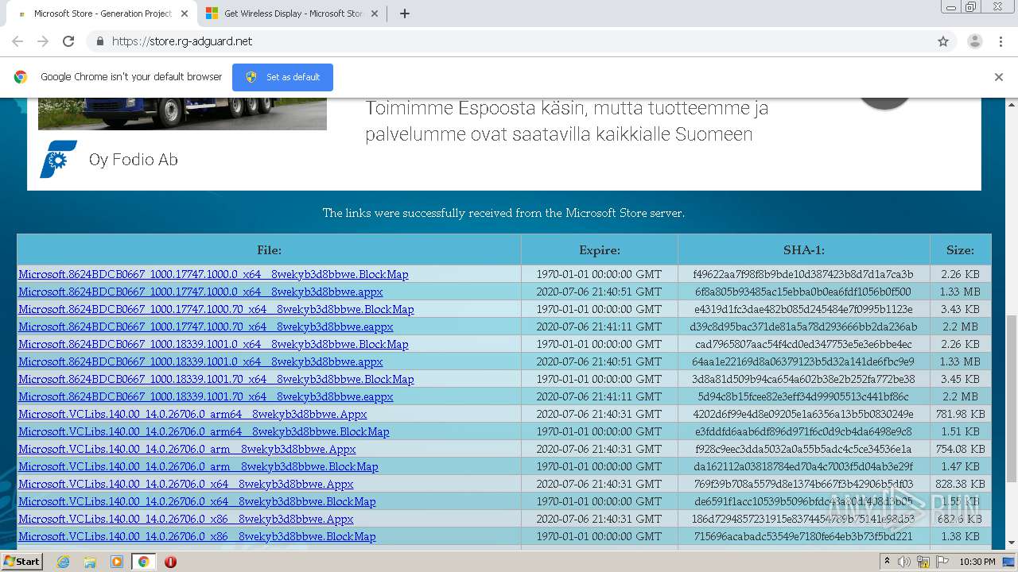Download 1000.17747.1000.70_x64 eappx file
1018x572 pixels.
click(206, 327)
